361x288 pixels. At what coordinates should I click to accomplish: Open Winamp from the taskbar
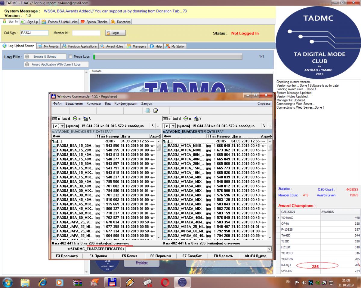point(130,282)
